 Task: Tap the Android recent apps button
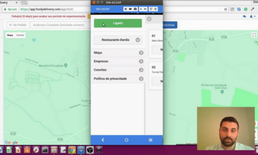click(150, 140)
